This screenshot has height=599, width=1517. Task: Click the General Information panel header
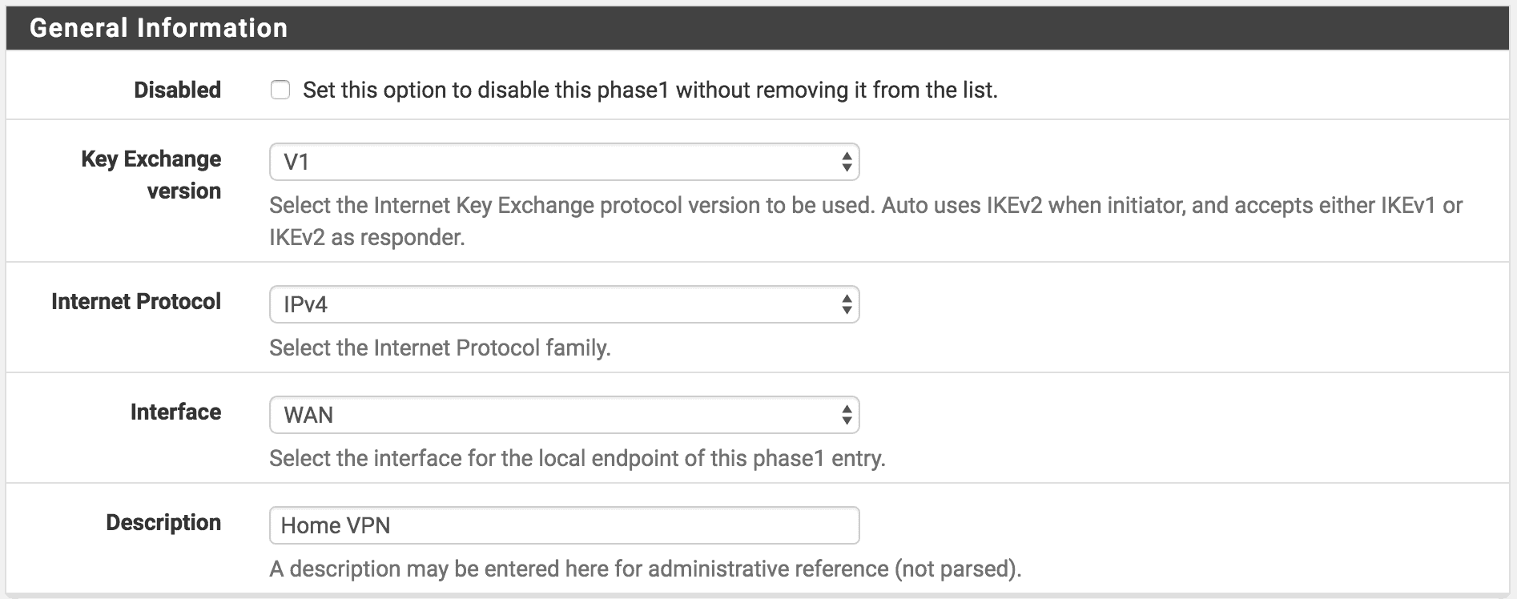(x=758, y=28)
